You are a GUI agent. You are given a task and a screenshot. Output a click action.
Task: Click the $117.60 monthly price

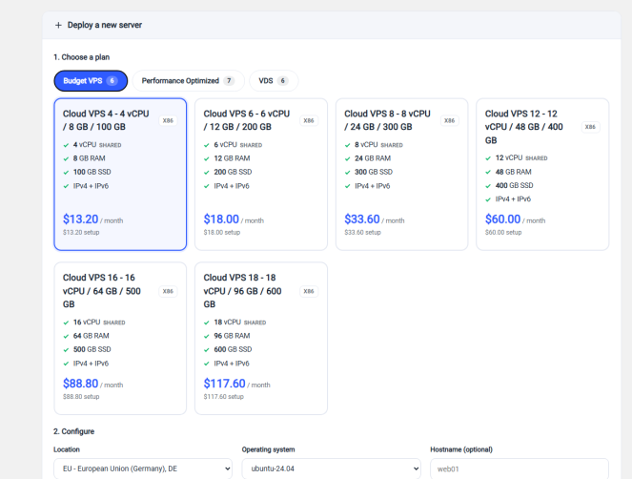click(x=225, y=384)
